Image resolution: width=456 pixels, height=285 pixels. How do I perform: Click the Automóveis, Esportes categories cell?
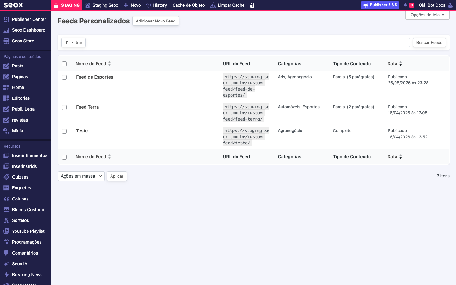pyautogui.click(x=299, y=107)
